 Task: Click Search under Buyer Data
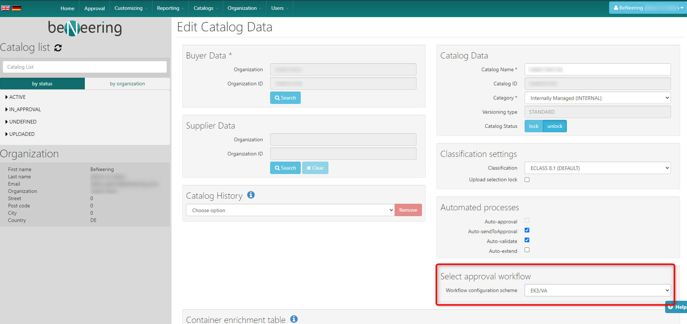tap(285, 98)
